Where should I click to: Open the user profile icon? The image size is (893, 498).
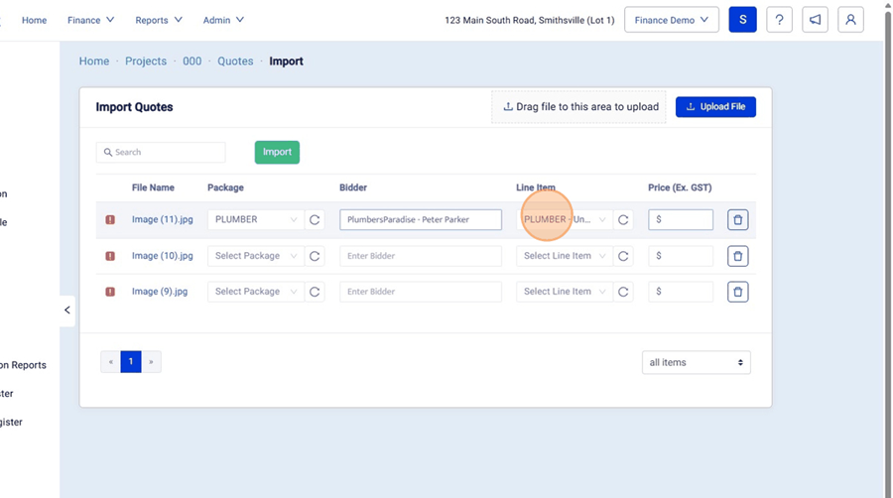tap(850, 20)
